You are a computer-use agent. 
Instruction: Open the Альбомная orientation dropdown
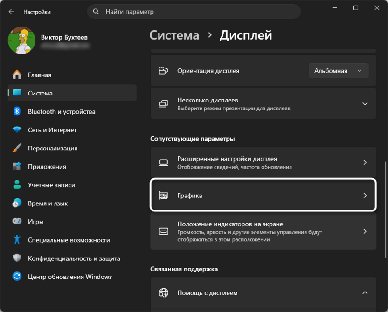(x=339, y=70)
